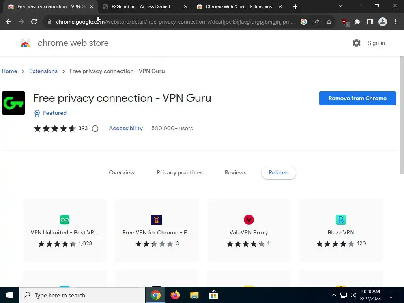Viewport: 404px width, 303px height.
Task: Close the Chrome Web Store Extensions tab
Action: [280, 7]
